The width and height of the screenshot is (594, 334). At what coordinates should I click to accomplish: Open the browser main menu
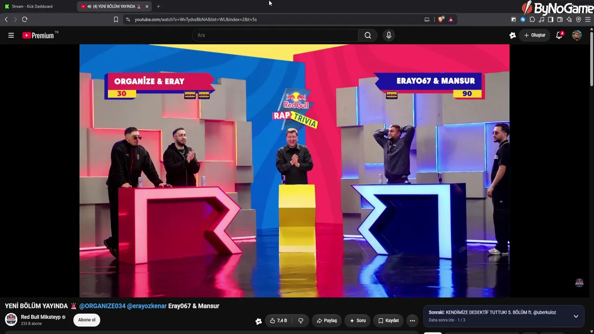pos(588,19)
